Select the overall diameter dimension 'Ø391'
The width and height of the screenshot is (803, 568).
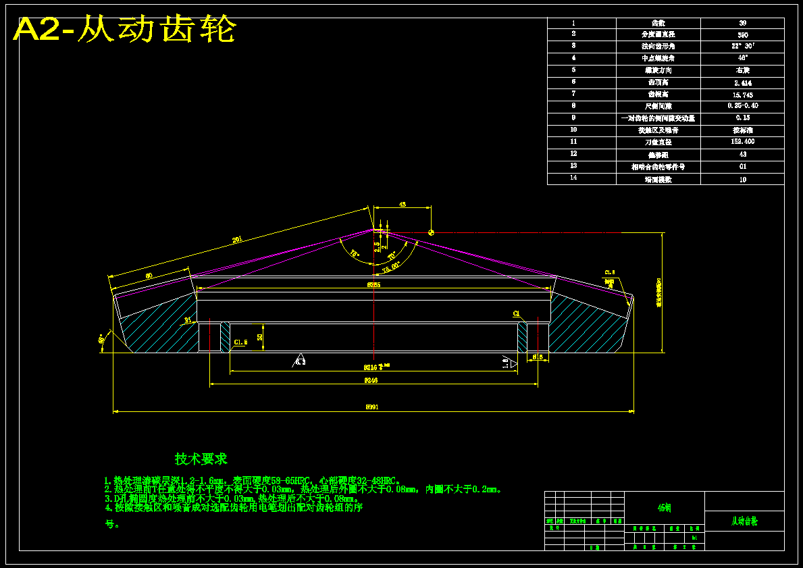coord(372,407)
